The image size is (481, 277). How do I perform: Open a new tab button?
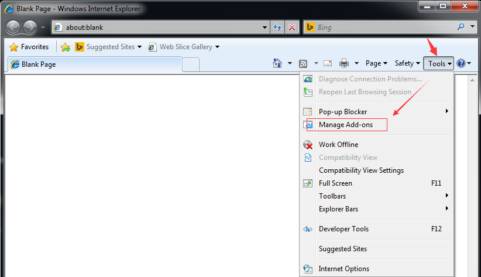pyautogui.click(x=191, y=64)
